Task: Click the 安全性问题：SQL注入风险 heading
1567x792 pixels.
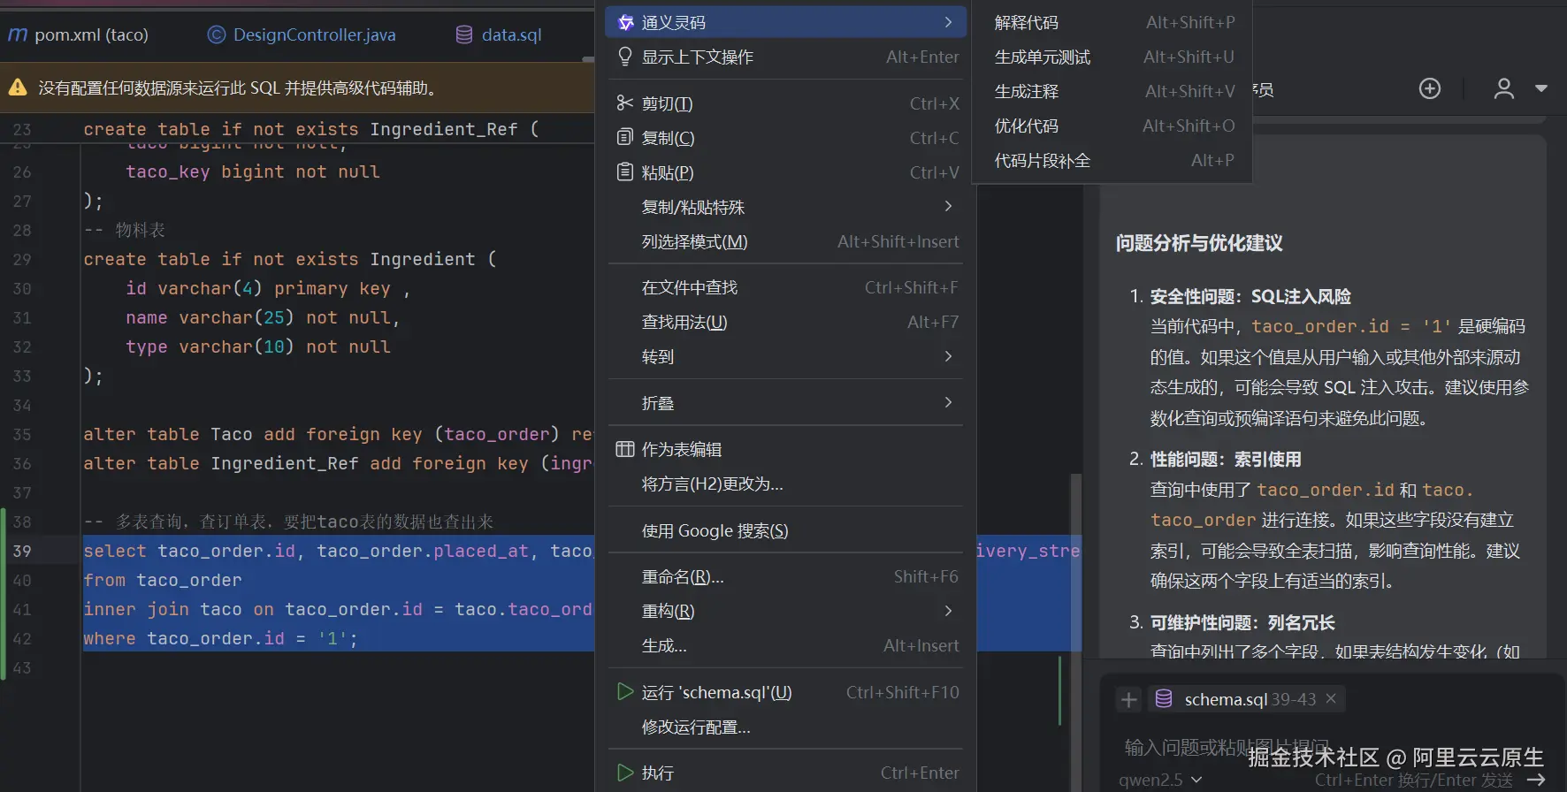Action: (1250, 296)
